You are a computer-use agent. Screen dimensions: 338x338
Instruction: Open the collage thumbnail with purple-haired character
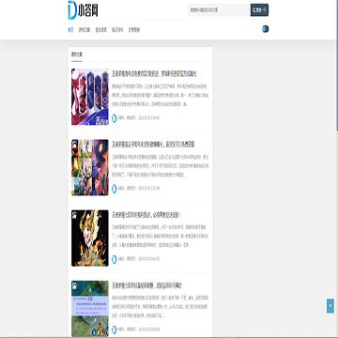click(90, 167)
